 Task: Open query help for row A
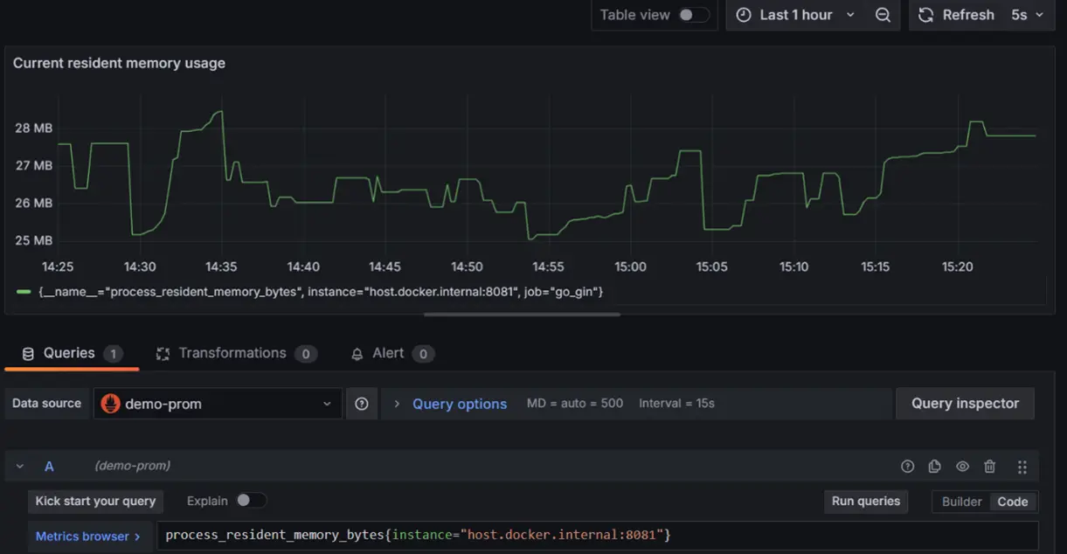tap(907, 466)
